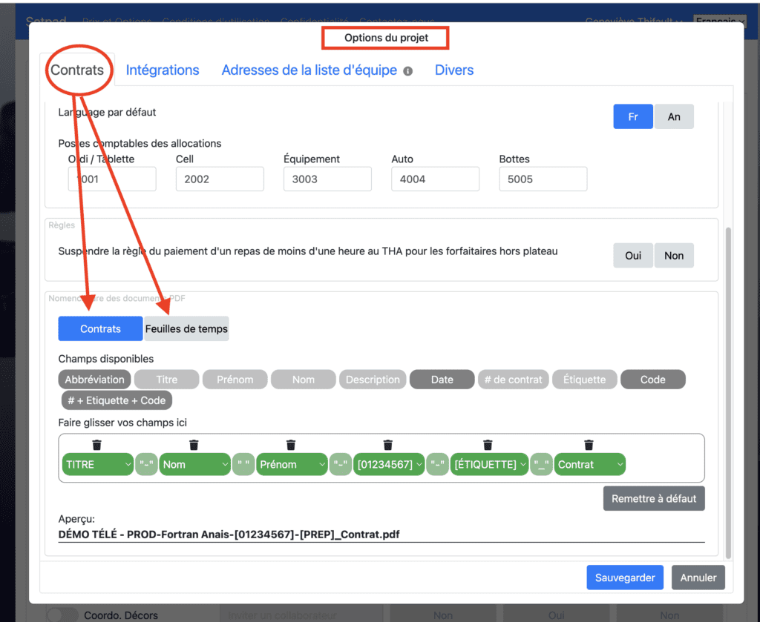
Task: Select Non for suspending the meal rule
Action: point(674,255)
